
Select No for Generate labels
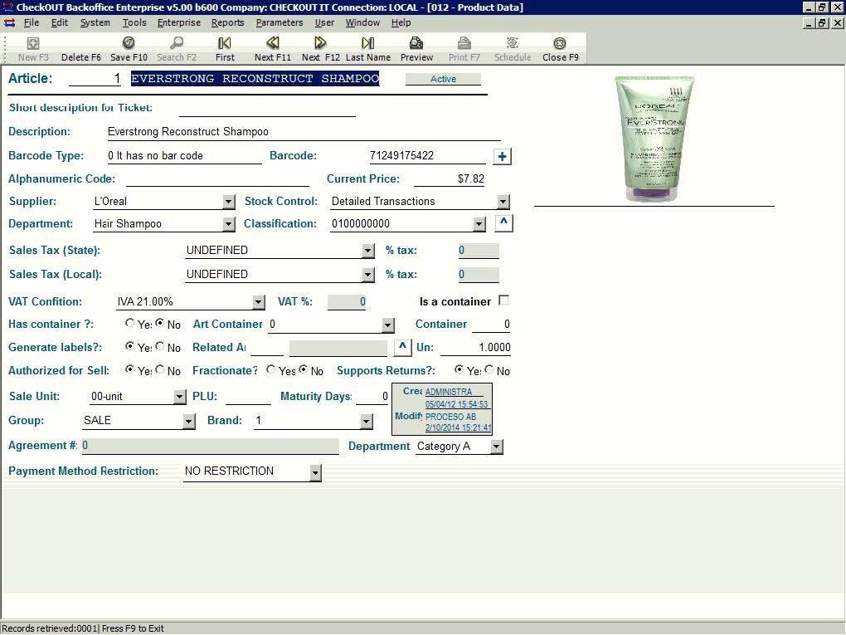160,347
